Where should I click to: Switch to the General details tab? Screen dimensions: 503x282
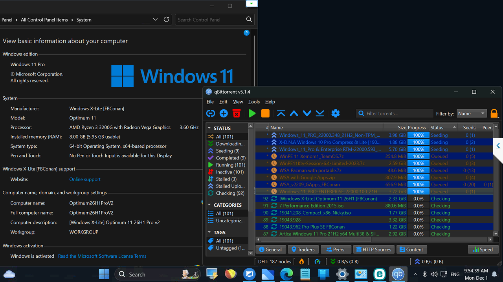[x=270, y=249]
